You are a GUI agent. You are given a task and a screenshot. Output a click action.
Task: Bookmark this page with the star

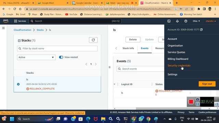[x=192, y=9]
